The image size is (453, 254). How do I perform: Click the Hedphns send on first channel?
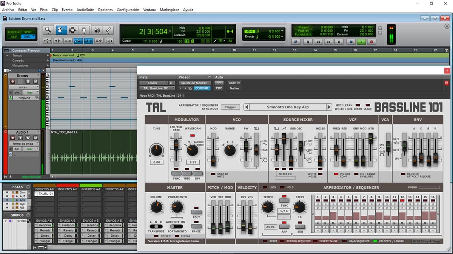[x=45, y=225]
